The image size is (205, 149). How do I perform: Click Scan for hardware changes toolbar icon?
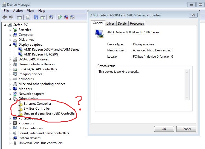pos(51,17)
